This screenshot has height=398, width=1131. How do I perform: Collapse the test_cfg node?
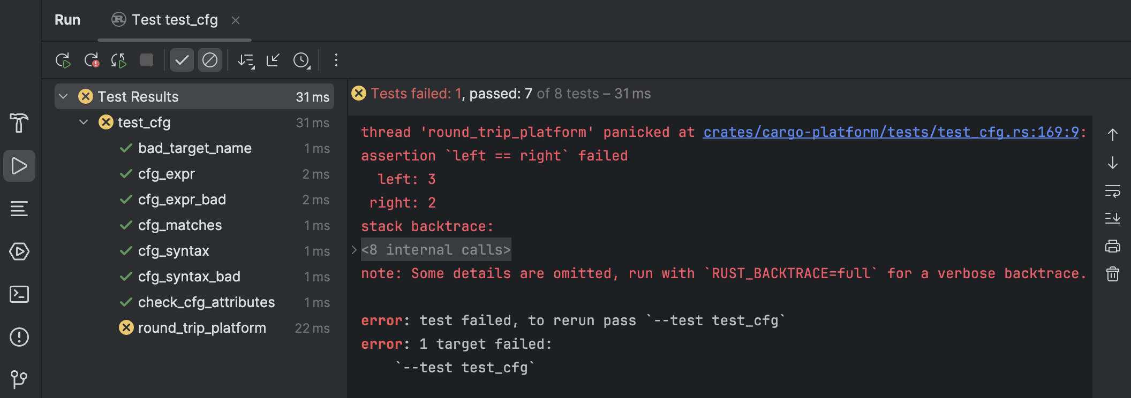pos(84,122)
